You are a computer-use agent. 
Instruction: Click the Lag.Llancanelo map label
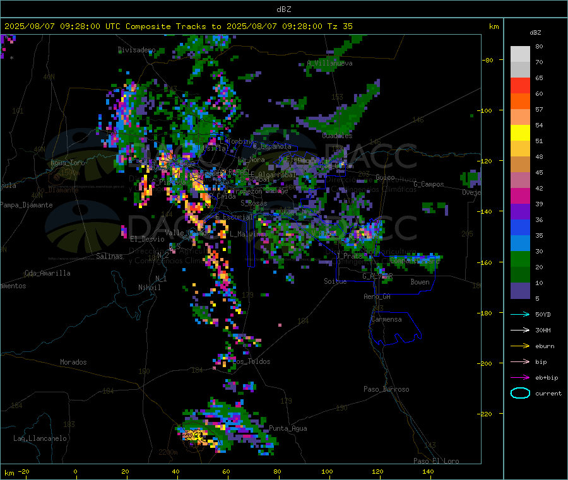click(x=40, y=438)
